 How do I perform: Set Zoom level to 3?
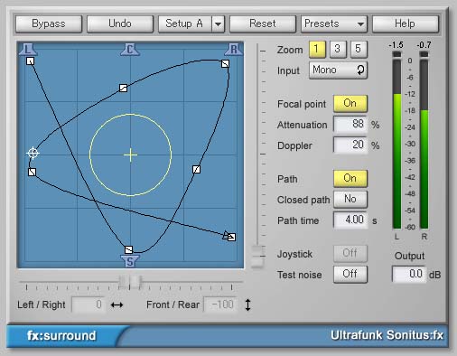point(338,49)
